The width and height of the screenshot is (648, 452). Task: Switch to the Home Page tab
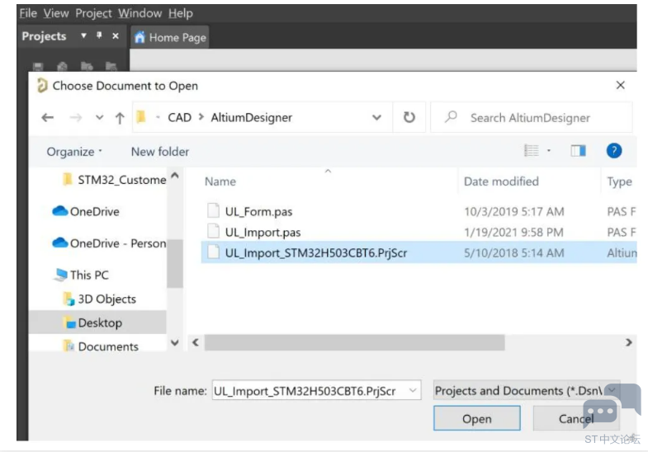coord(170,38)
